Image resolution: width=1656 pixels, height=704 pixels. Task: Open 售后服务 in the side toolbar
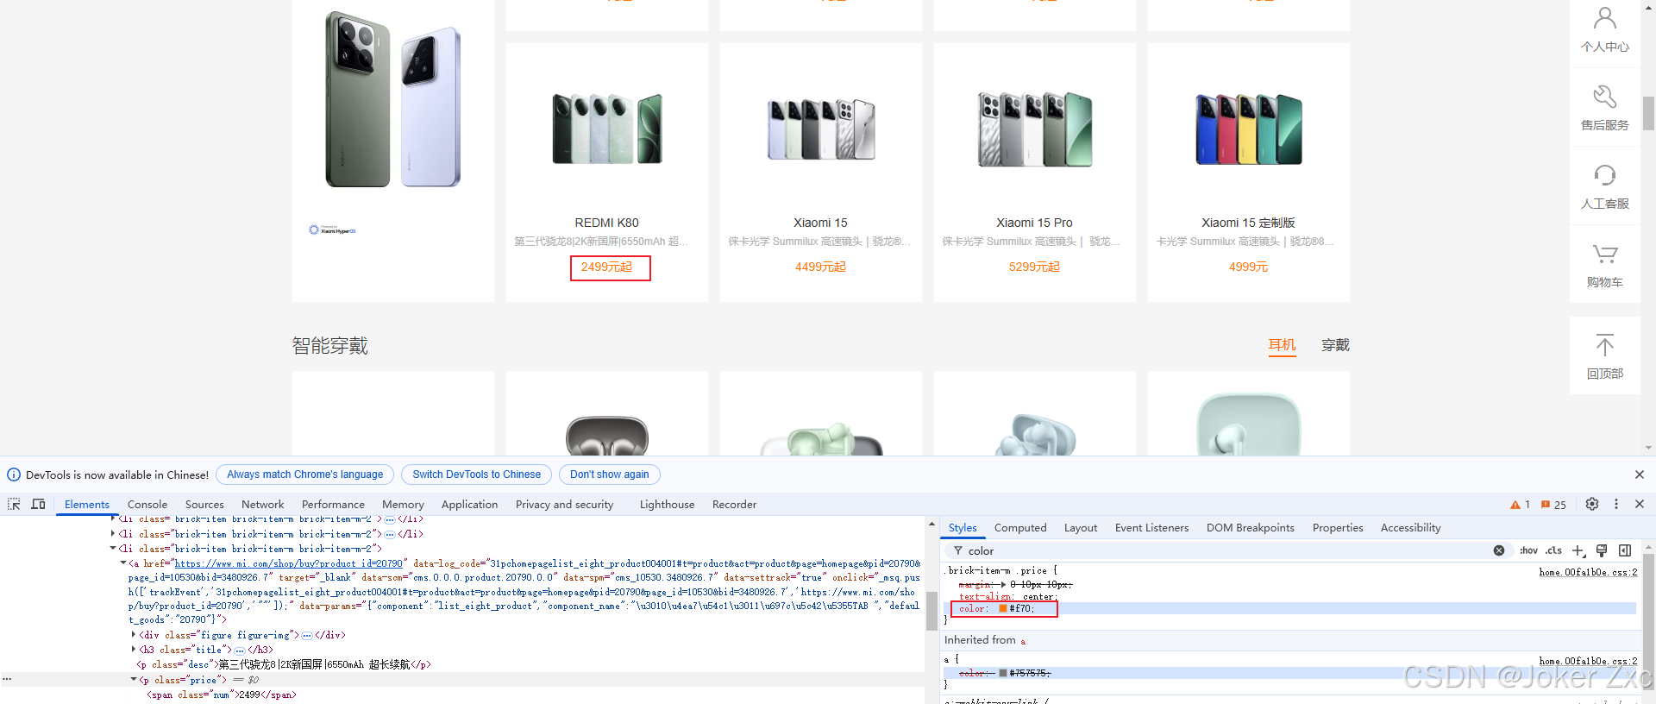[x=1605, y=107]
